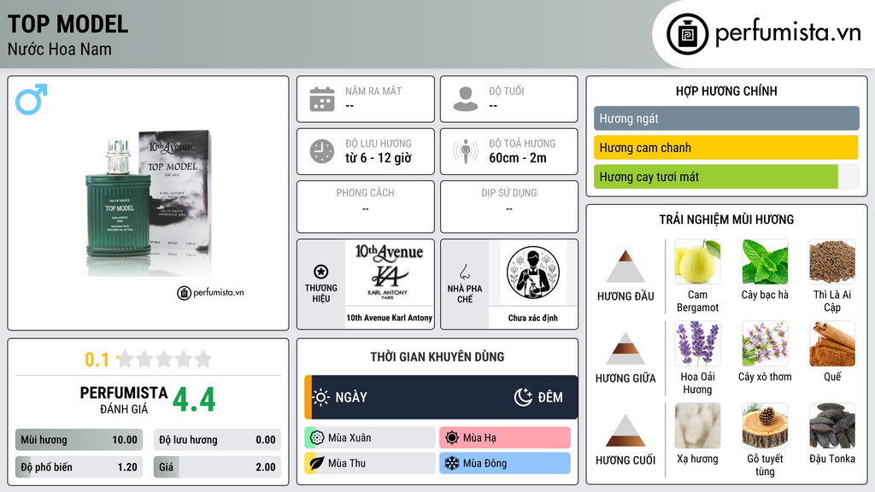Click the Giá 2.00 score bar
This screenshot has height=492, width=875.
[217, 467]
